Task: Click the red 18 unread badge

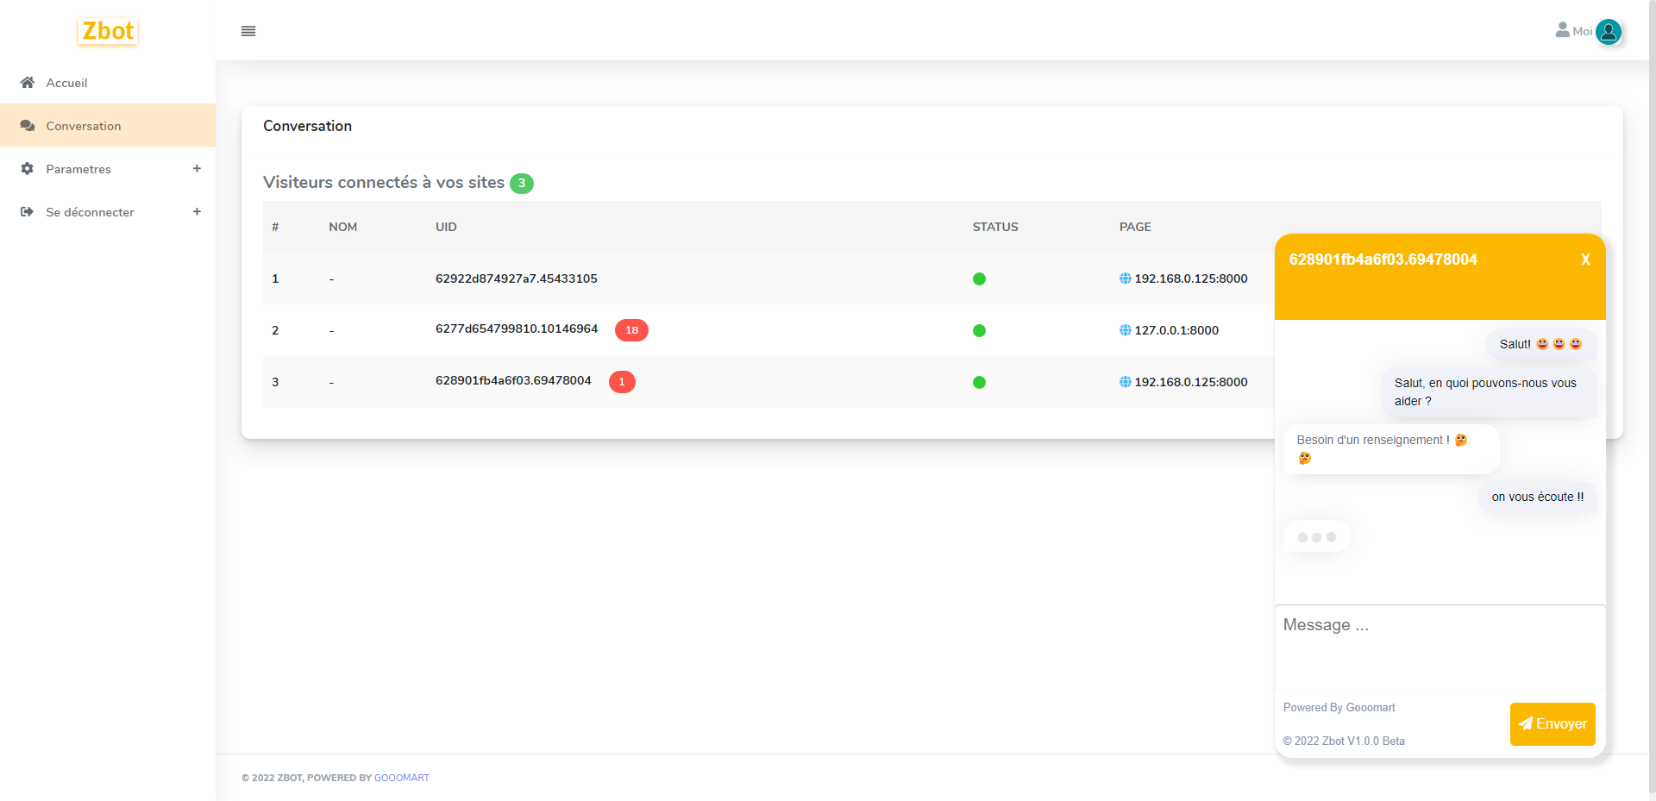Action: pyautogui.click(x=631, y=330)
